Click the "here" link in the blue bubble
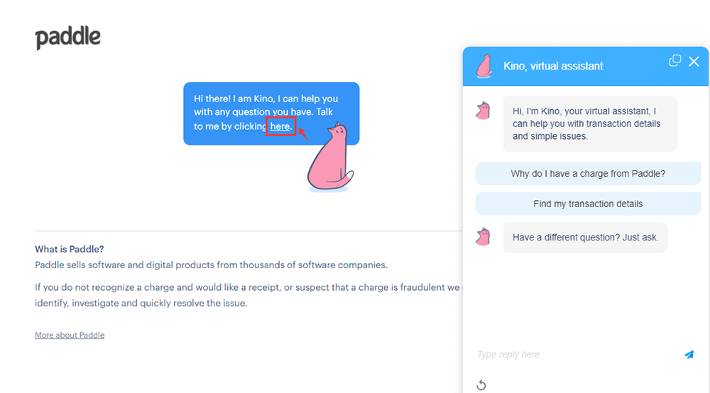The width and height of the screenshot is (710, 393). point(280,126)
